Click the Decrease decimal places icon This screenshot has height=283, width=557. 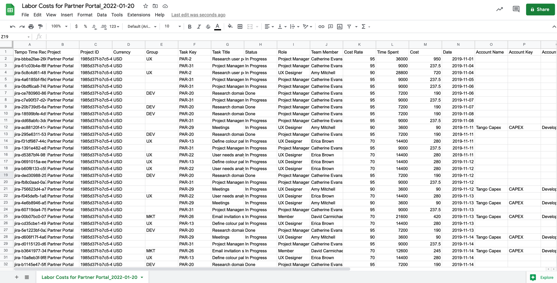coord(94,26)
